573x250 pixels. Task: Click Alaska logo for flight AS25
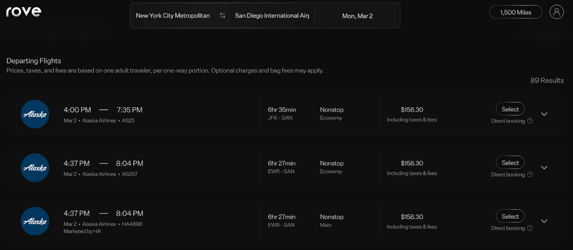pyautogui.click(x=35, y=114)
